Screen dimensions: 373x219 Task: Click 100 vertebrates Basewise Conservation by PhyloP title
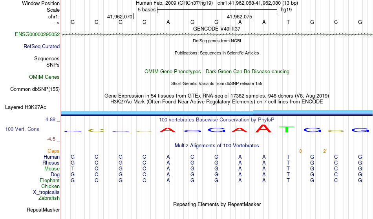click(217, 120)
